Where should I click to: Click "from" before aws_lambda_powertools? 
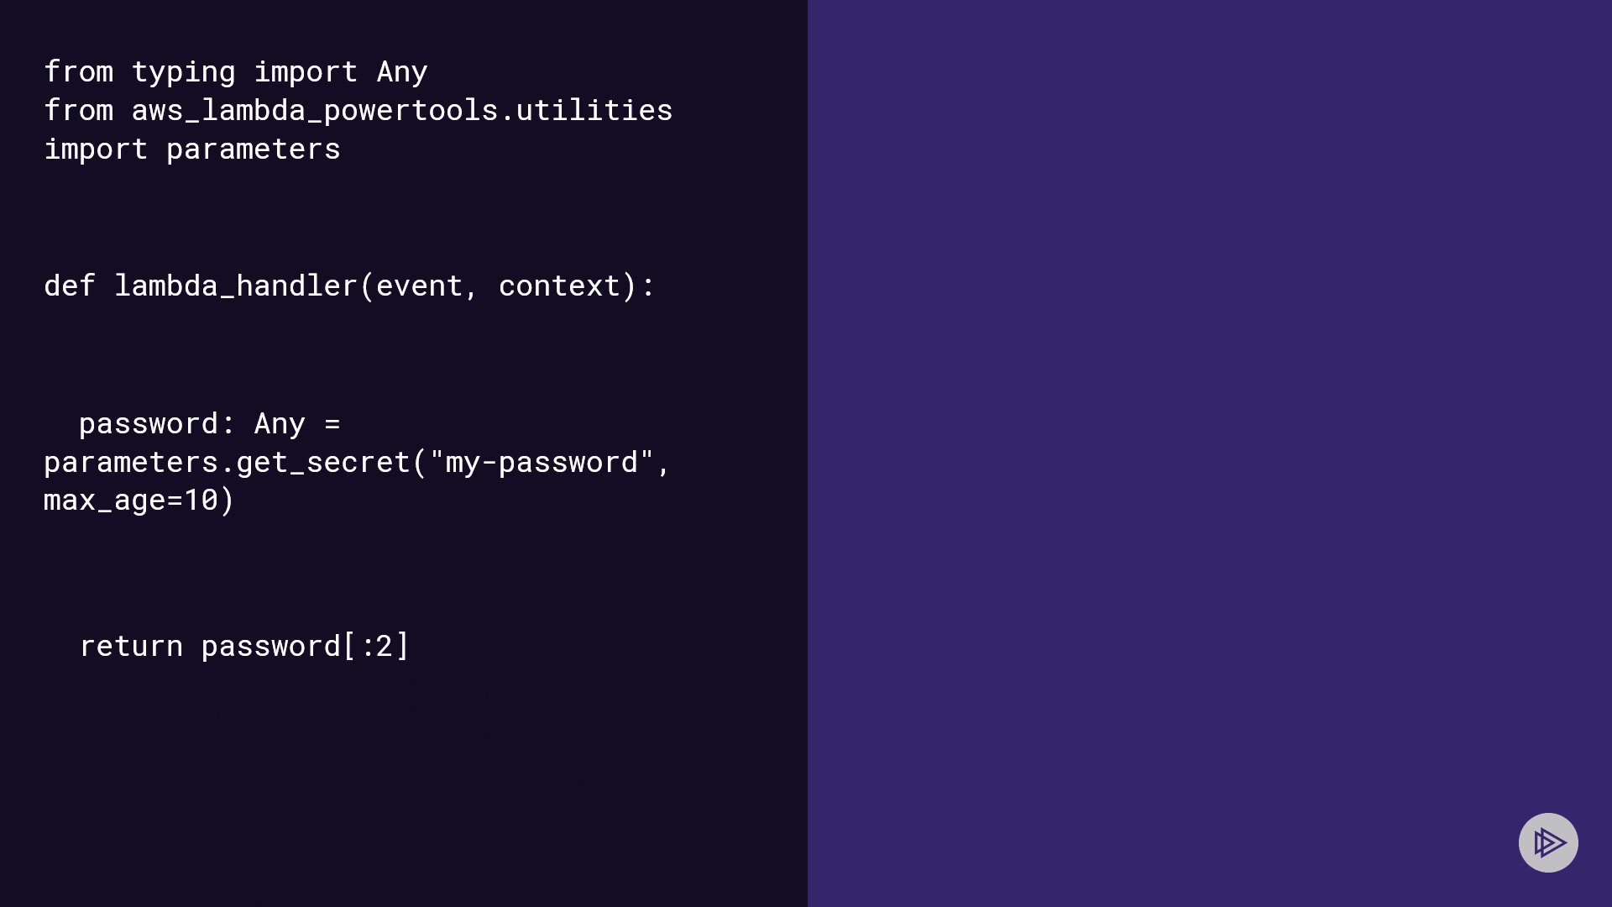pos(78,111)
